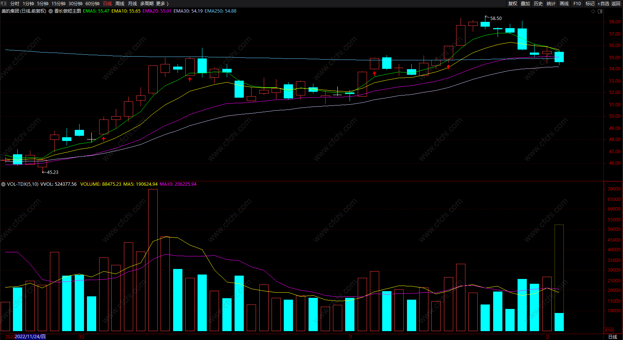Image resolution: width=623 pixels, height=340 pixels.
Task: Click the EMA5: 55.47 indicator value
Action: 96,11
